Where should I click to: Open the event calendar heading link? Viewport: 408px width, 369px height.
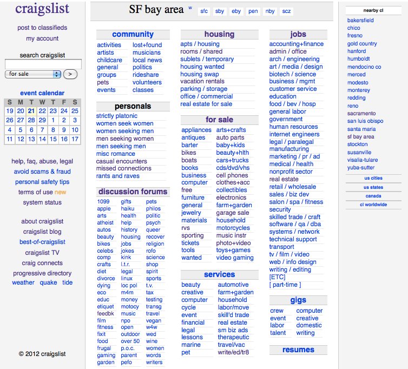tap(42, 93)
